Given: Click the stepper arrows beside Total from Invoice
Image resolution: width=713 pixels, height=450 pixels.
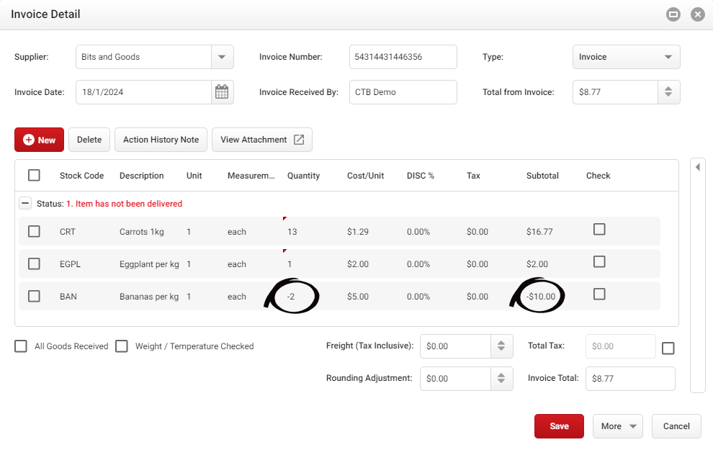Looking at the screenshot, I should coord(668,91).
